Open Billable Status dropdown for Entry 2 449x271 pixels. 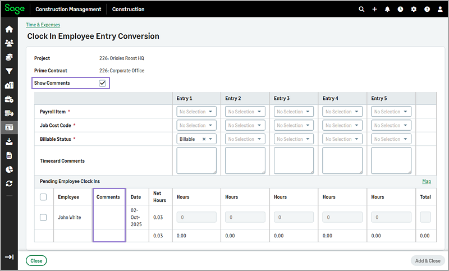[245, 139]
